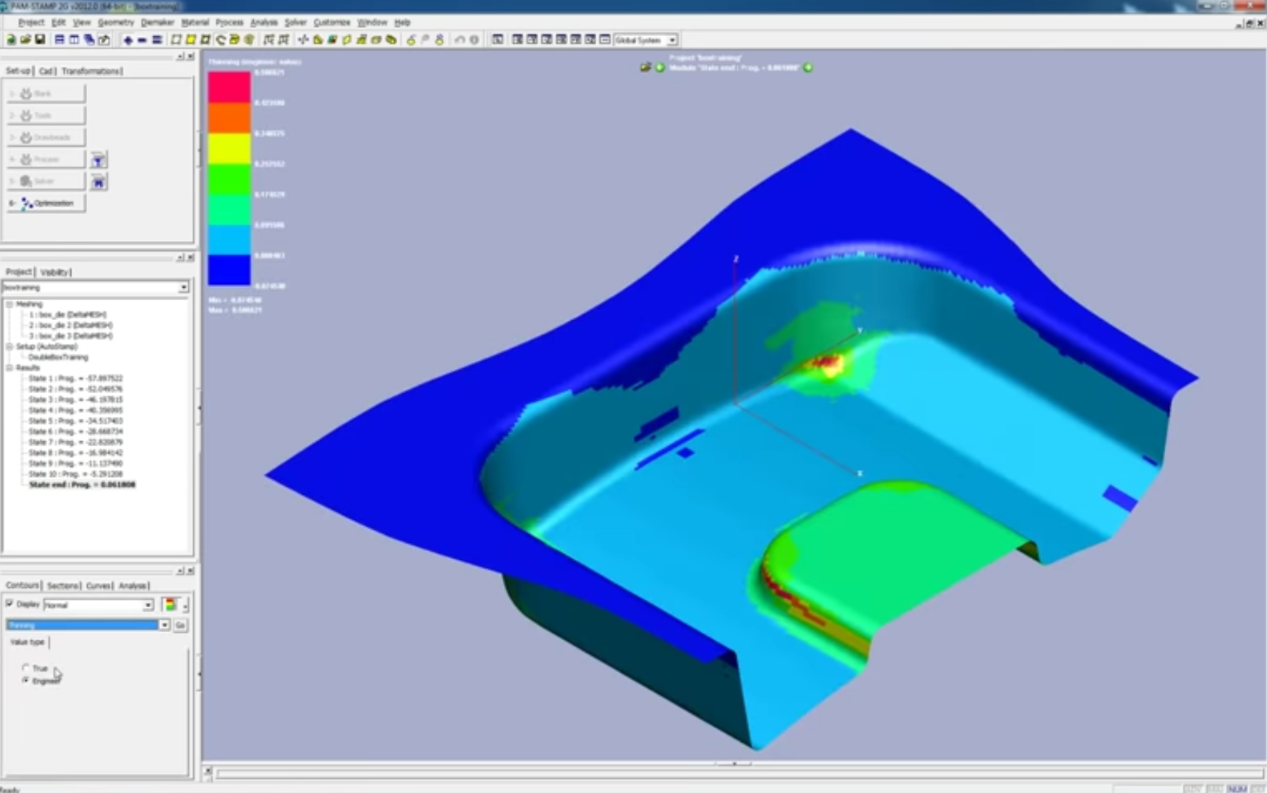Select State 5 in the Results tree
Image resolution: width=1267 pixels, height=793 pixels.
click(x=75, y=420)
